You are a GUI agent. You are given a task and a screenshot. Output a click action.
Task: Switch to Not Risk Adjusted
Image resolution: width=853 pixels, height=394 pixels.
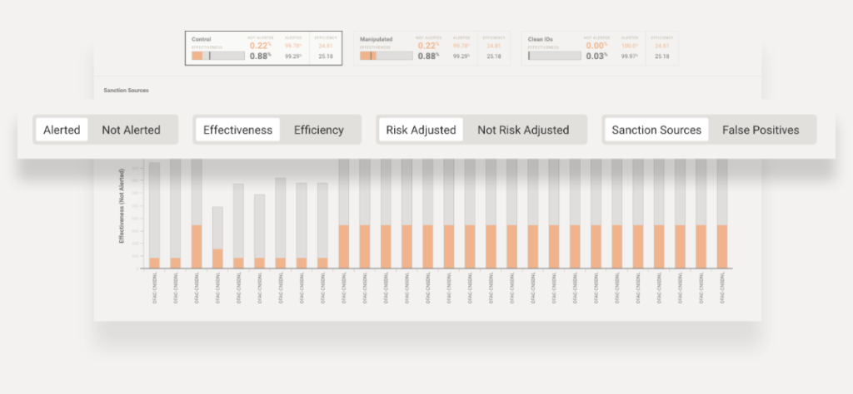[x=523, y=130]
